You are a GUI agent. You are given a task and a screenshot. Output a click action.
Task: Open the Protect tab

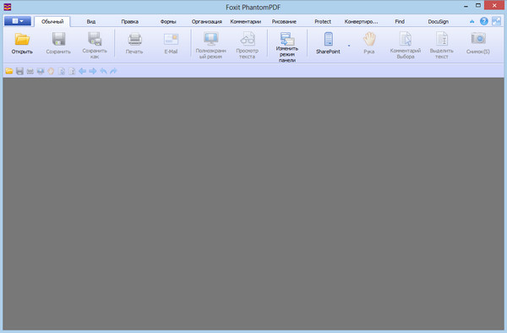(x=323, y=22)
